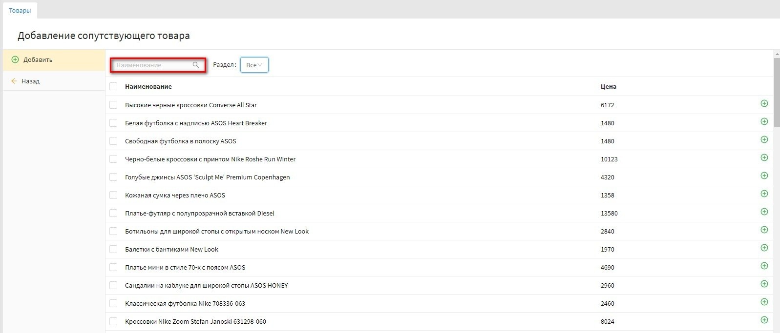
Task: Check the Кожаная сумка через плечо row
Action: [113, 195]
